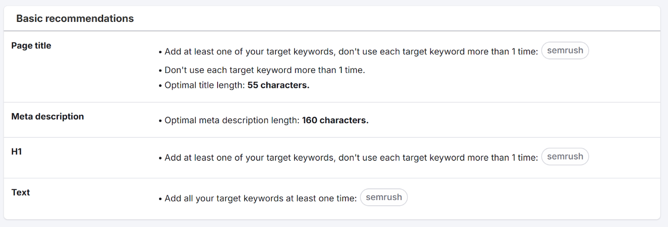668x227 pixels.
Task: Click the bullet point before Optimal meta description length
Action: coord(161,121)
